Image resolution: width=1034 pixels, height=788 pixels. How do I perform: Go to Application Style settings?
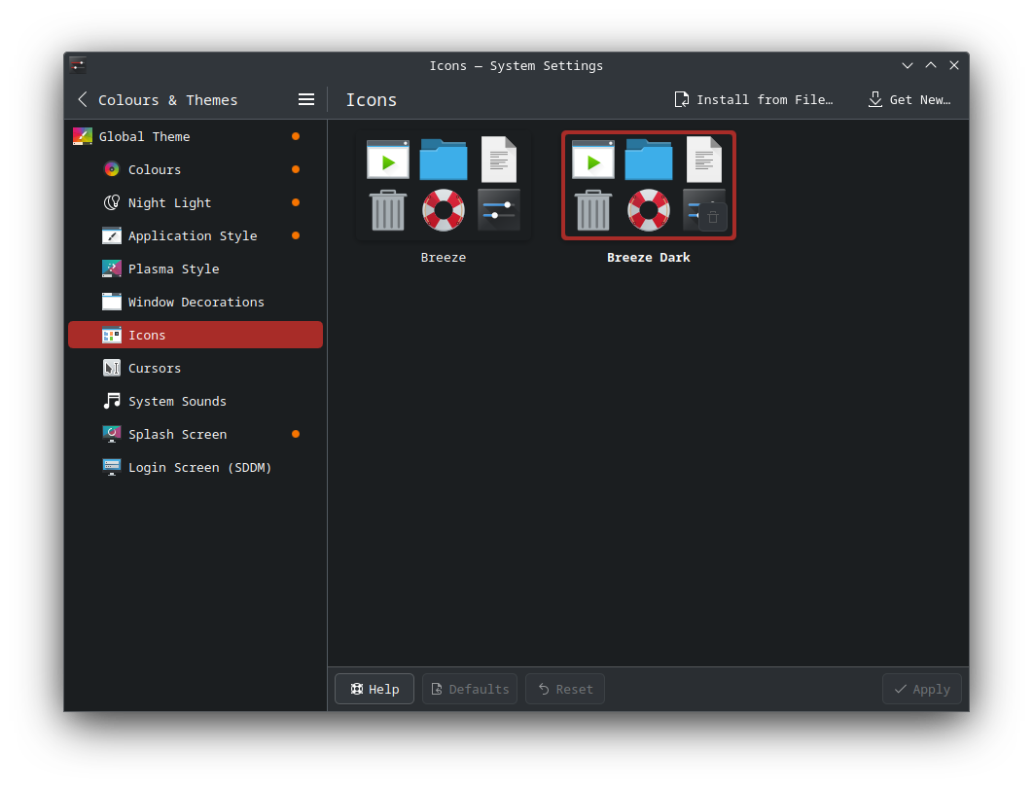(x=196, y=235)
